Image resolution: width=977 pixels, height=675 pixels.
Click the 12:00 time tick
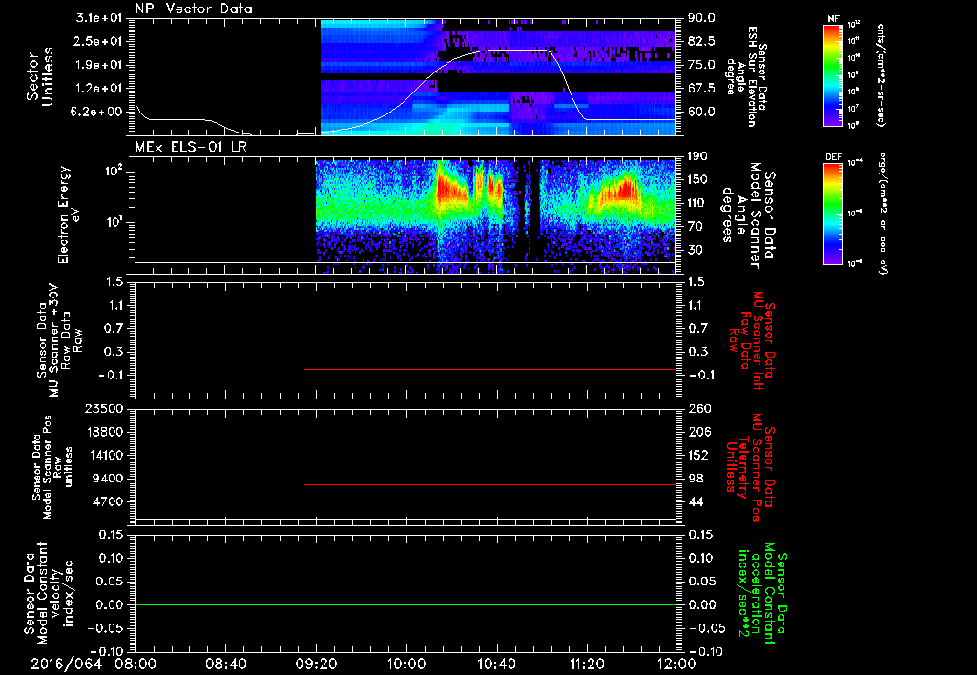676,664
